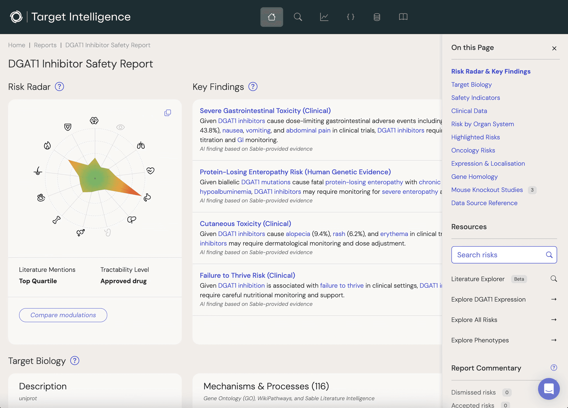The width and height of the screenshot is (568, 408).
Task: Open the Literature Explorer search icon
Action: click(x=554, y=279)
